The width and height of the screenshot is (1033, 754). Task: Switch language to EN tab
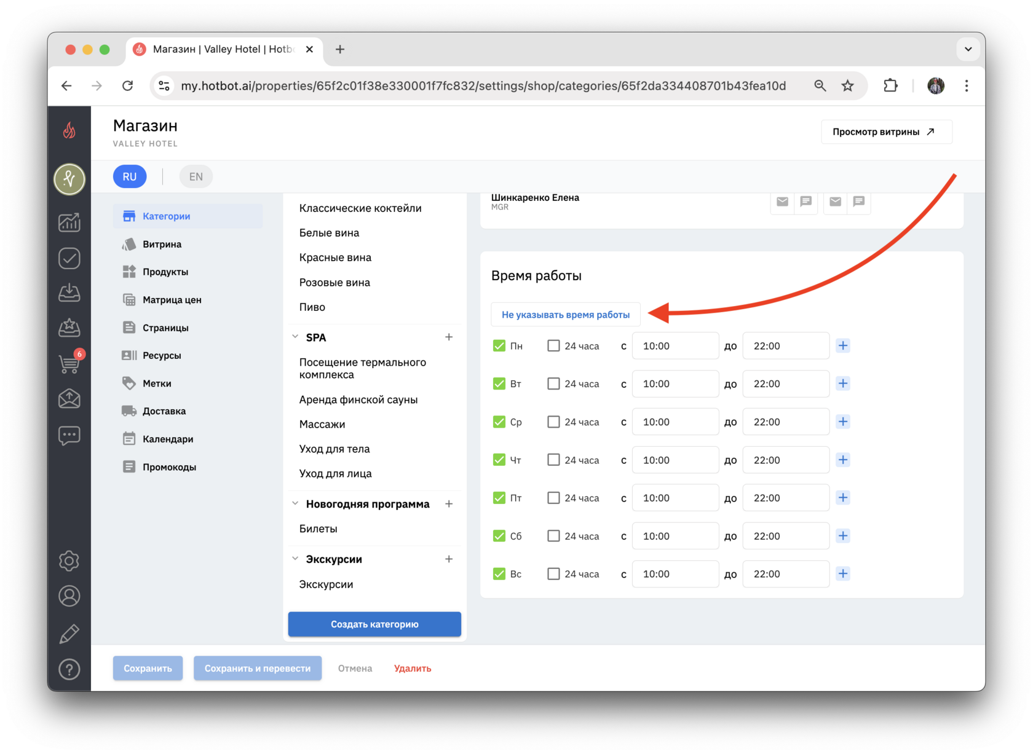point(196,176)
